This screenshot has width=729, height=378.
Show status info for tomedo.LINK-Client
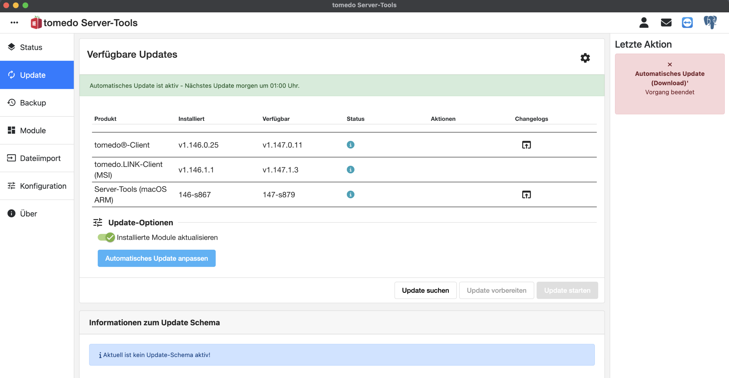tap(350, 170)
